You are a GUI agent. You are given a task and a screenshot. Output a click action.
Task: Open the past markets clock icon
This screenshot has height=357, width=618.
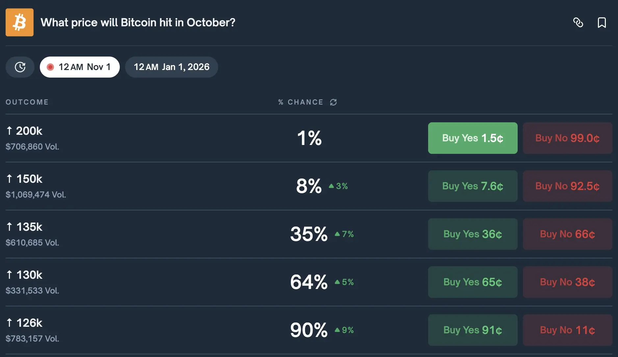click(x=20, y=67)
